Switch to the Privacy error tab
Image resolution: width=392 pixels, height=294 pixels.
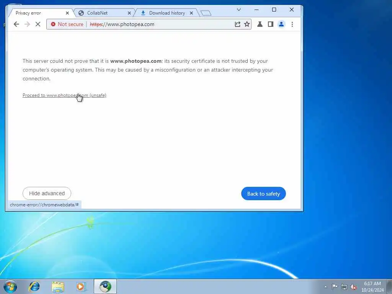(x=38, y=13)
